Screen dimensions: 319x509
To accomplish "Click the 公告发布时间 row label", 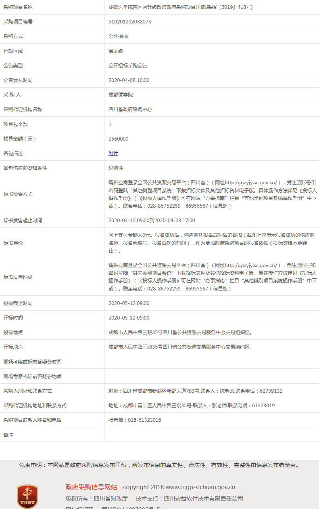I will tap(18, 80).
